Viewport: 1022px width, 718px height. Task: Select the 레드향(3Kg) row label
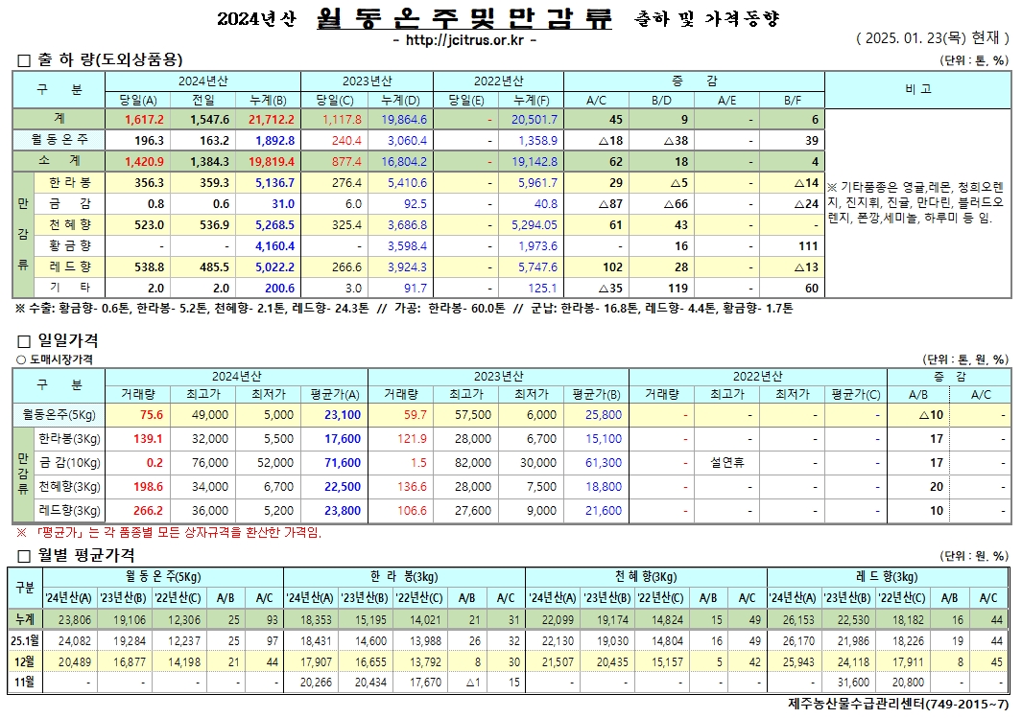point(70,511)
